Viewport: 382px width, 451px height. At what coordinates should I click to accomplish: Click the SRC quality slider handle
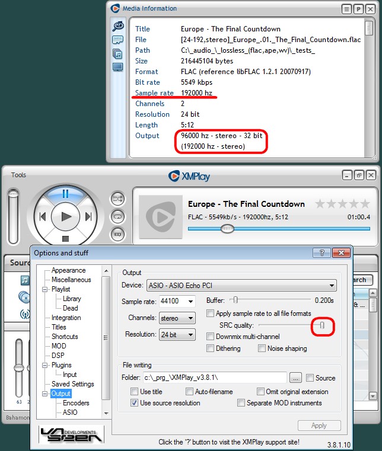(x=322, y=325)
